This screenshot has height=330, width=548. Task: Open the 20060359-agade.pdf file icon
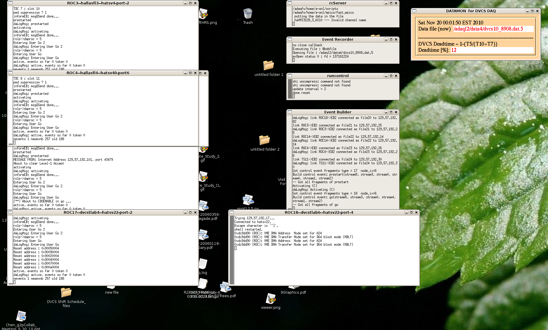204,206
